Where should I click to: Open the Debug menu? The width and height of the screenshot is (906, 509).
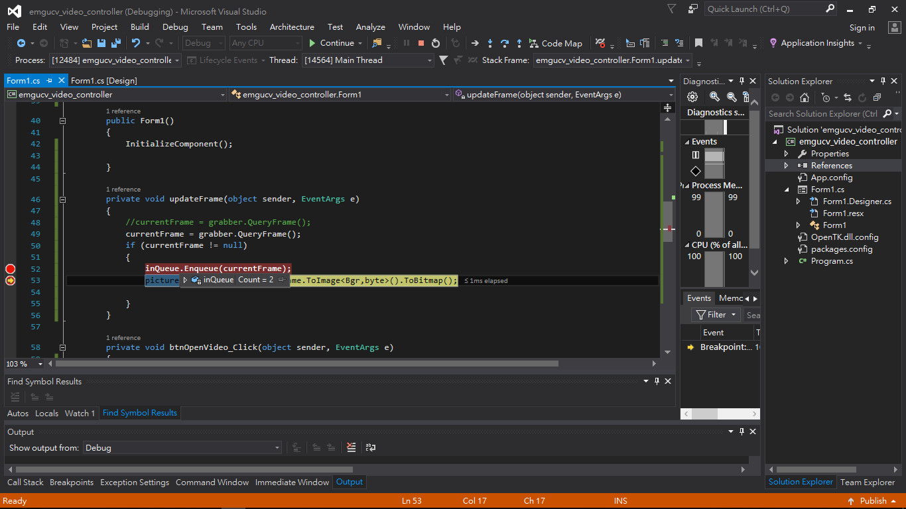(175, 27)
